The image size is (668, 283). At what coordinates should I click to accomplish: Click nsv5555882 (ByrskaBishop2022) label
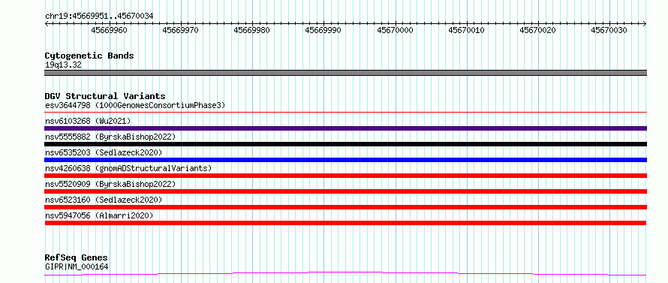pos(110,137)
